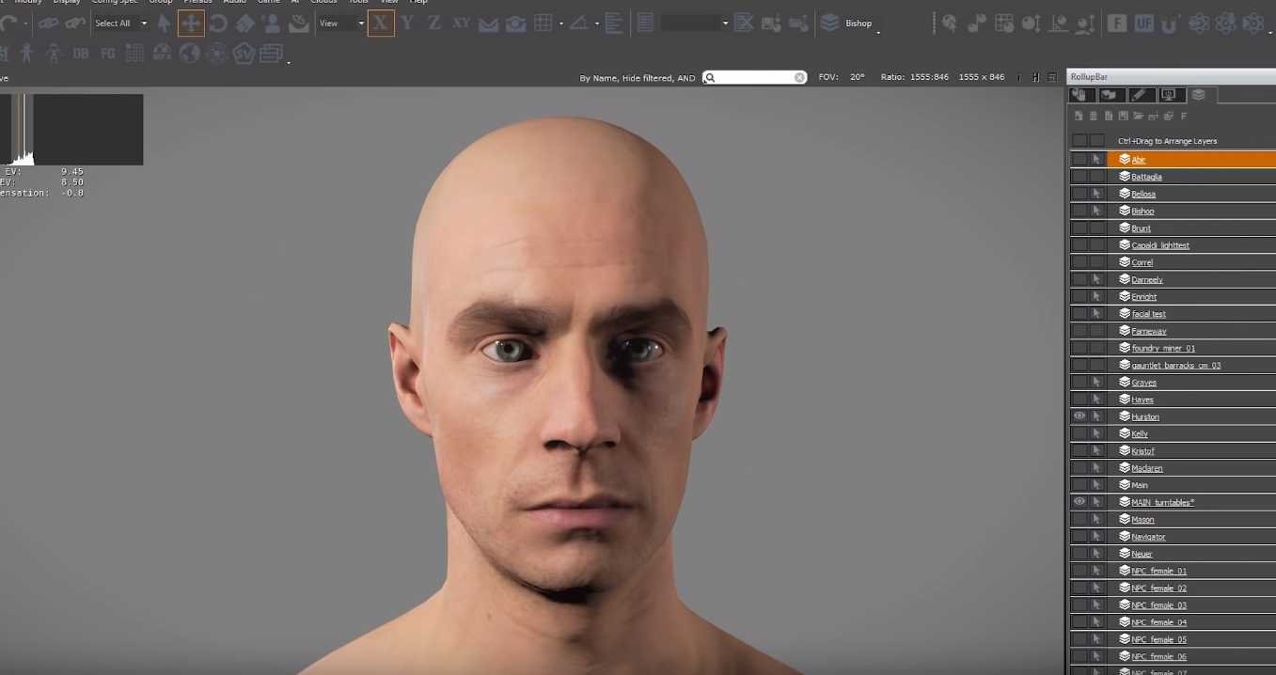This screenshot has width=1276, height=675.
Task: Toggle visibility box of Graves layer
Action: click(1079, 382)
